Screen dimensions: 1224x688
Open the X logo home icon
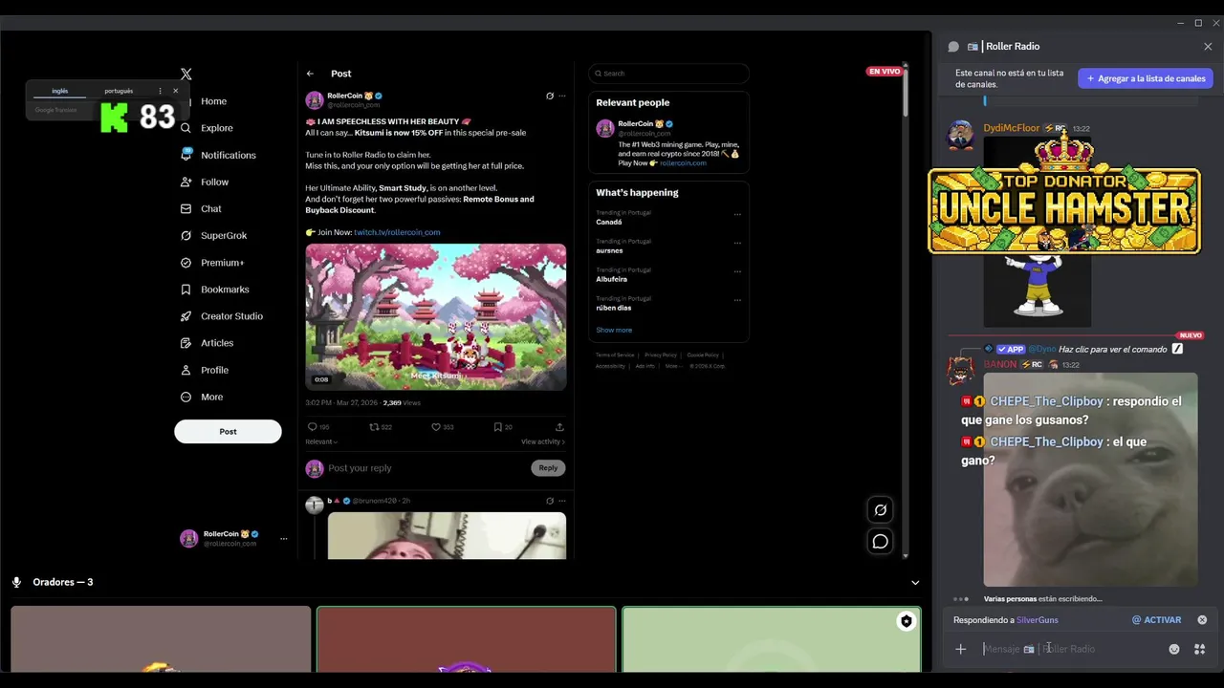coord(186,74)
